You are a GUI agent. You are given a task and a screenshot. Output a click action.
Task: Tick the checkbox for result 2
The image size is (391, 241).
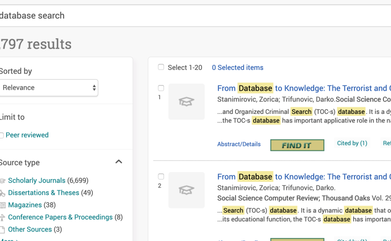pos(161,176)
